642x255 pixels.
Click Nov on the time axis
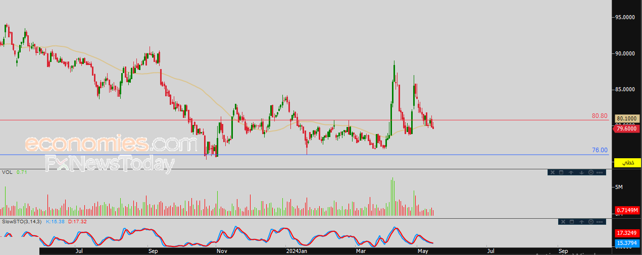pyautogui.click(x=221, y=250)
